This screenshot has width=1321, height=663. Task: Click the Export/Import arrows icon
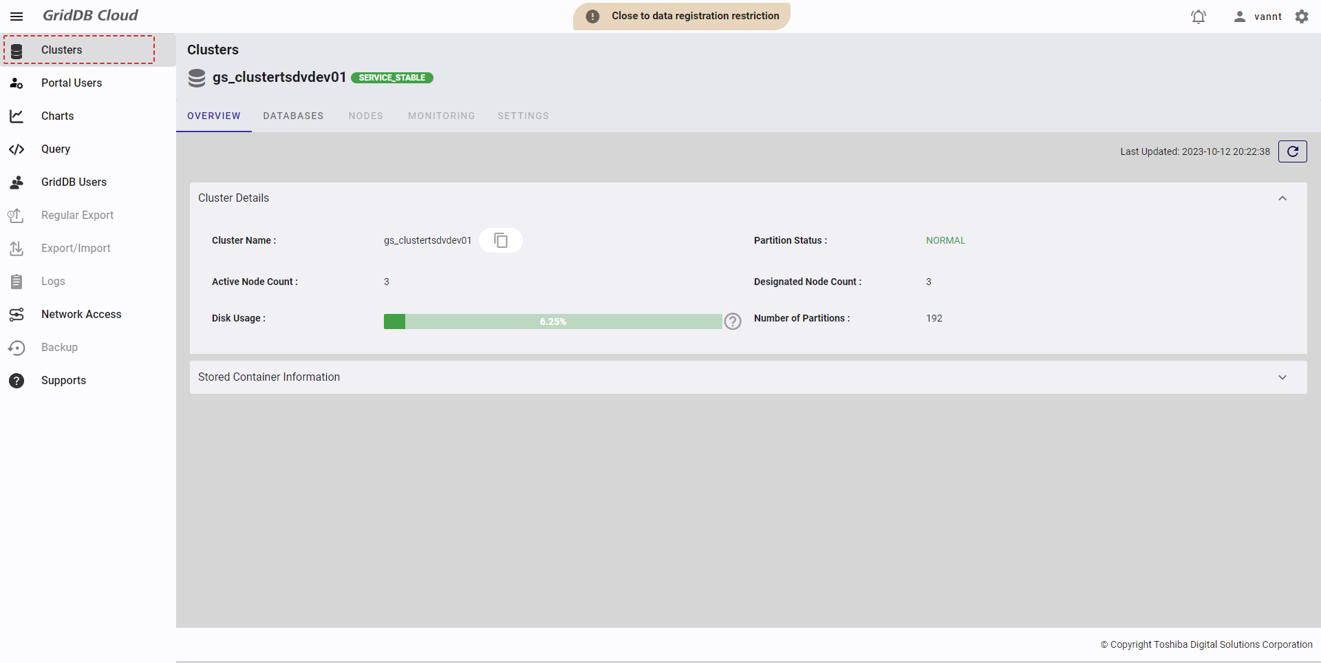point(17,249)
